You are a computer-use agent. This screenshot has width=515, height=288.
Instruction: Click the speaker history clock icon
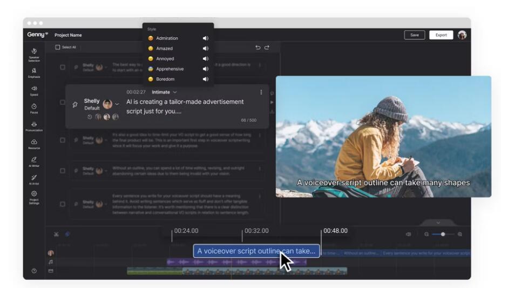tap(90, 117)
